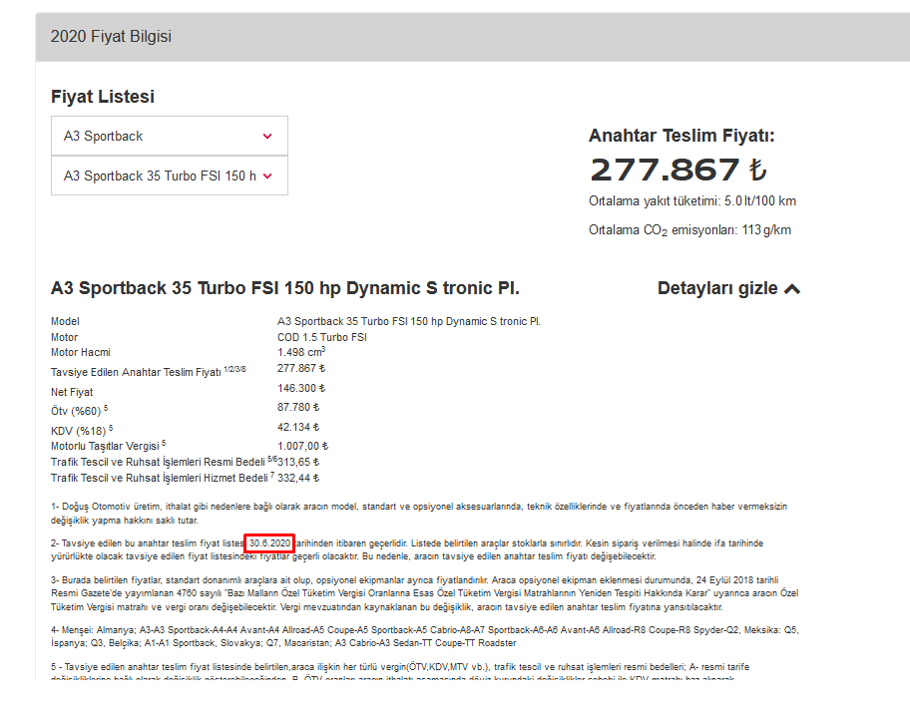Click the Trafik Tescil Resmi Bedeli label
Viewport: 910px width, 714px height.
tap(164, 462)
